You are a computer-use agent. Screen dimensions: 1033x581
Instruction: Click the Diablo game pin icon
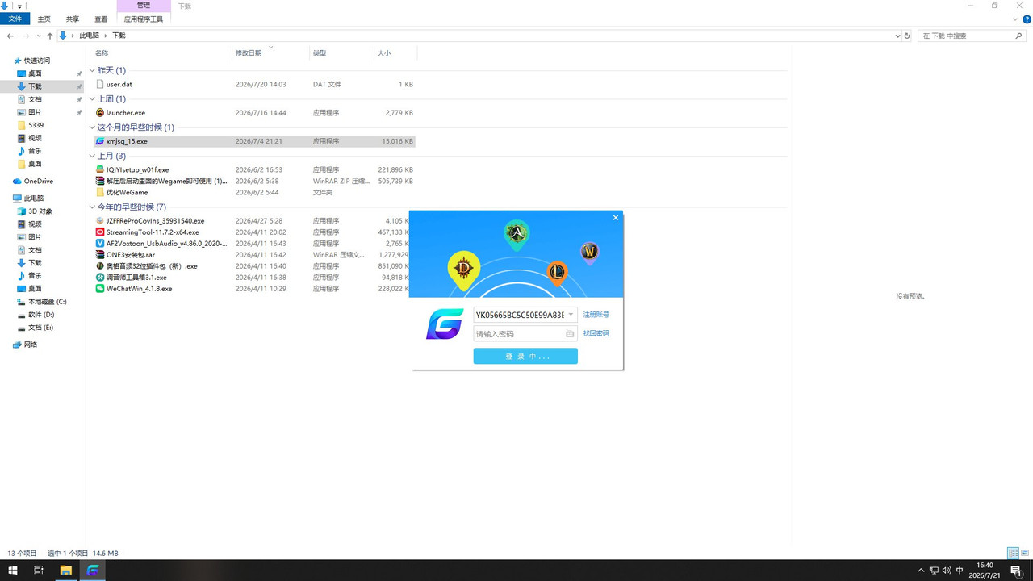click(x=464, y=271)
